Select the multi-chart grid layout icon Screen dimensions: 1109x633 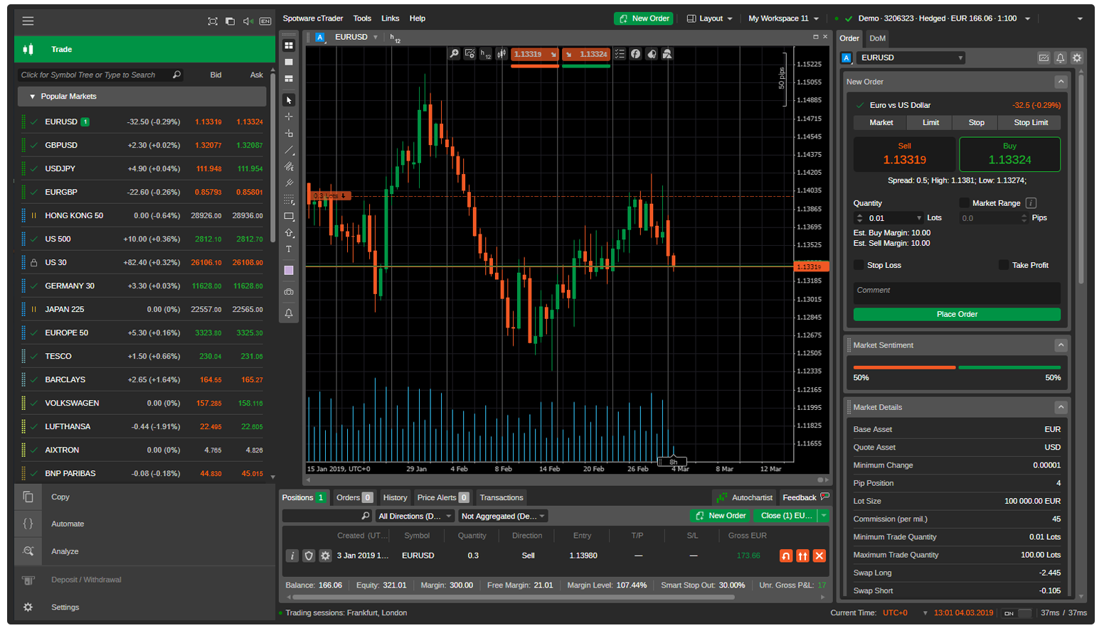coord(289,45)
